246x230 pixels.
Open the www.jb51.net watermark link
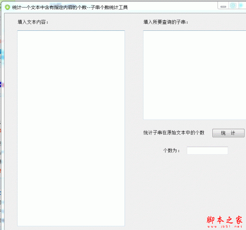point(225,226)
